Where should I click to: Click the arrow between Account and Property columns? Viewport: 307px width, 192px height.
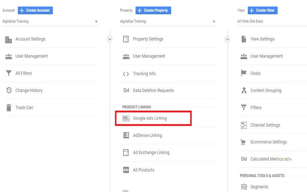[x=110, y=39]
